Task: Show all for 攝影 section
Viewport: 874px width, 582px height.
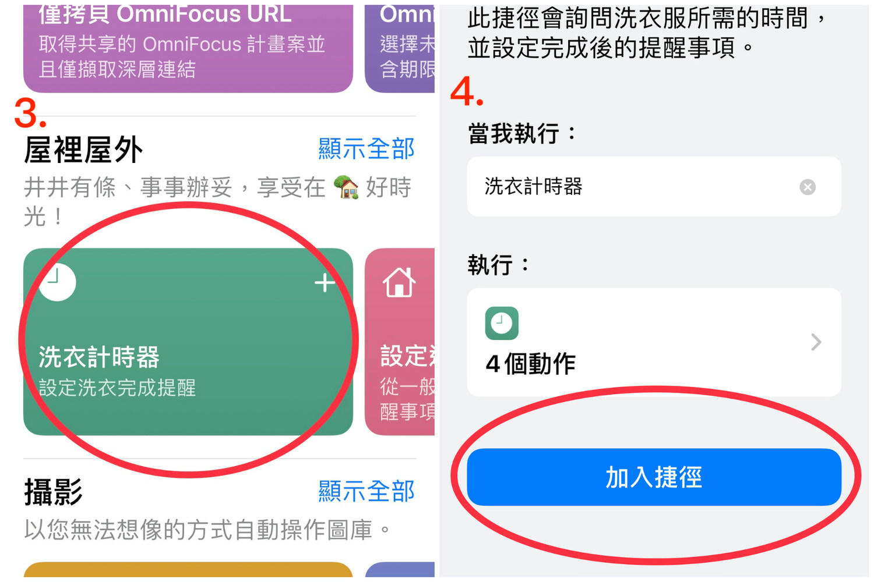Action: point(366,491)
